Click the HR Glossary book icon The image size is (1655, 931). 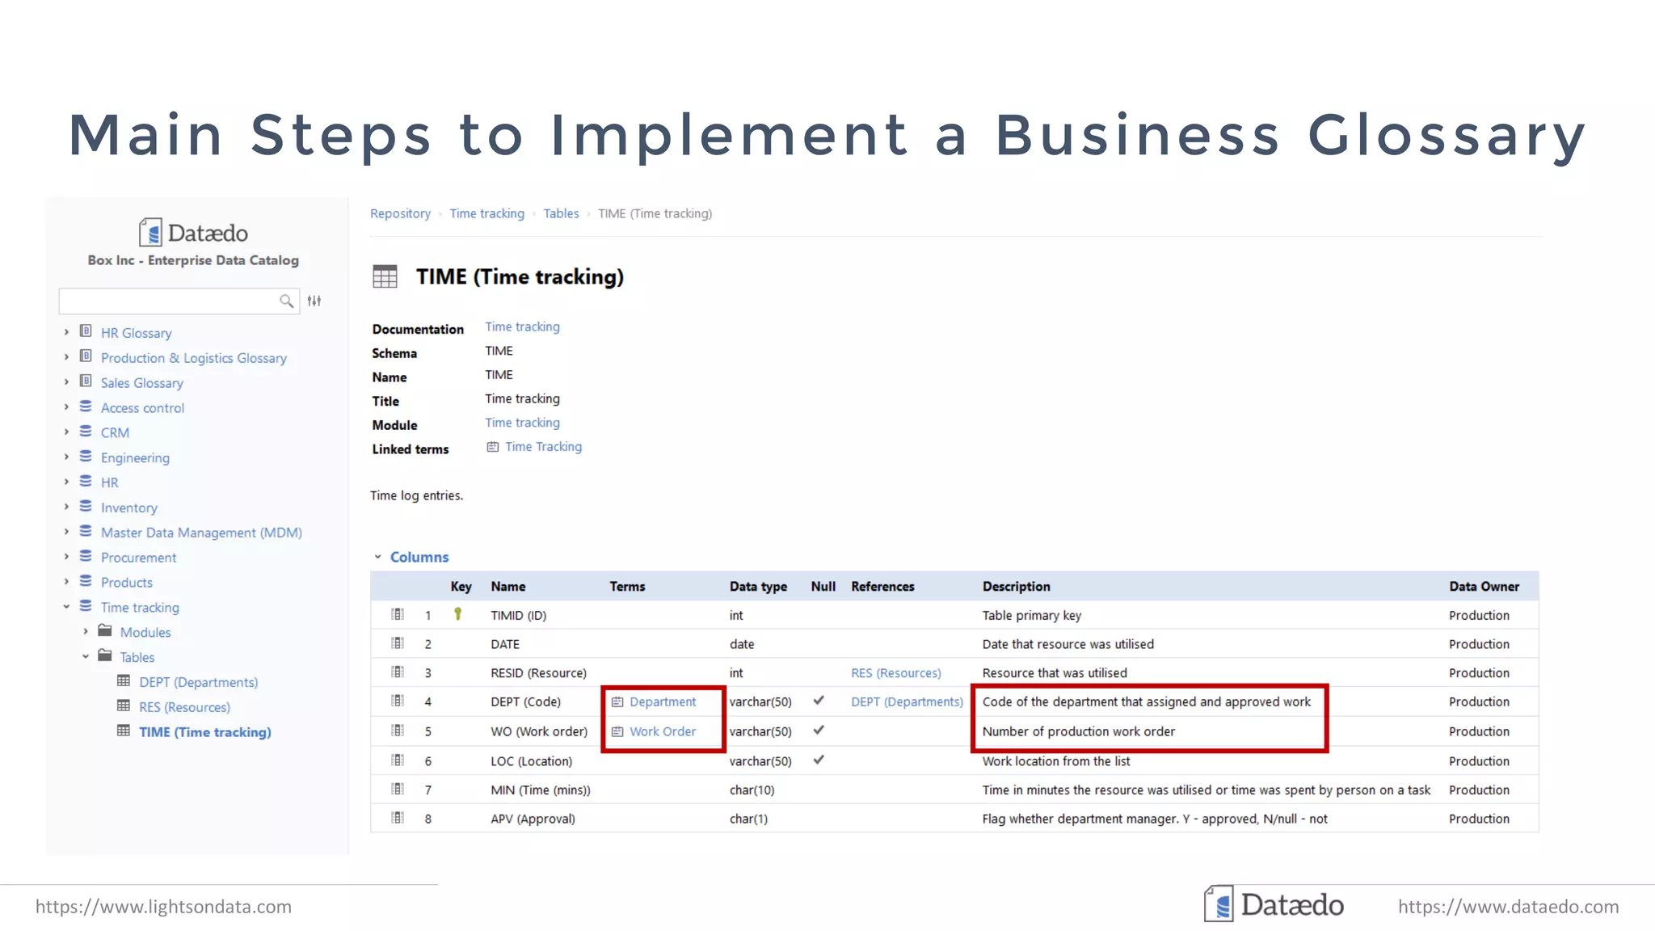click(x=86, y=331)
